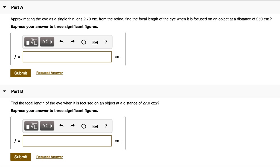Screen dimensions: 280x167
Task: Click Request Answer for Part A
Action: tap(49, 73)
